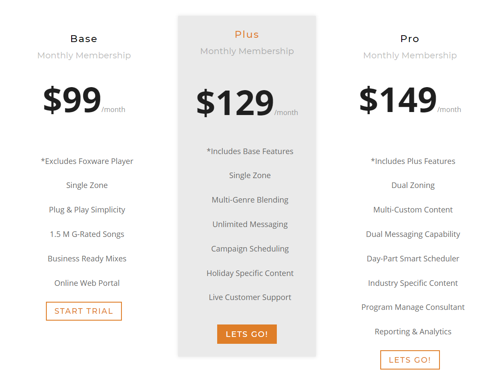
Task: Click the Day-Part Smart Scheduler feature
Action: [413, 258]
